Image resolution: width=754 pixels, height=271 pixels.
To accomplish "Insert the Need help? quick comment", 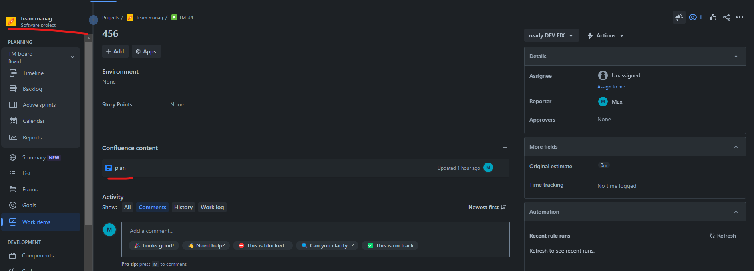I will point(206,245).
